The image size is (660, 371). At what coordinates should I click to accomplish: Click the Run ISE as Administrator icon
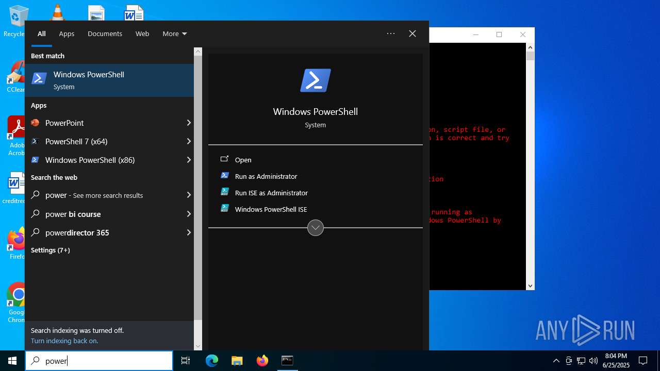pyautogui.click(x=225, y=192)
